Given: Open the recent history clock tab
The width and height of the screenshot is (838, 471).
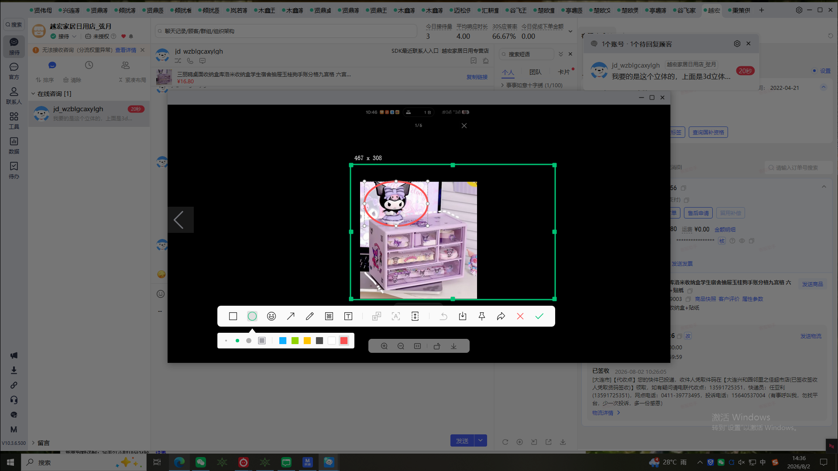Looking at the screenshot, I should pyautogui.click(x=89, y=65).
